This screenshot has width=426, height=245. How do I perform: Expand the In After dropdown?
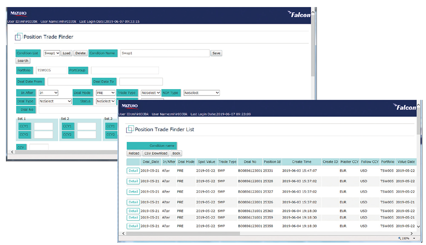[49, 92]
